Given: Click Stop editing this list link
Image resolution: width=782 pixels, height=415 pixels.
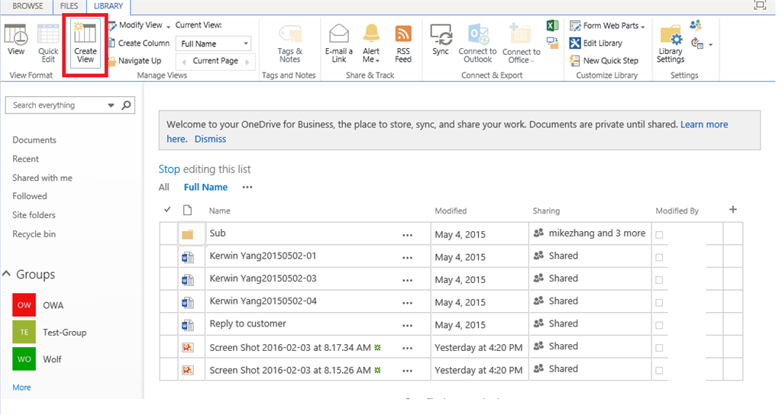Looking at the screenshot, I should click(169, 169).
